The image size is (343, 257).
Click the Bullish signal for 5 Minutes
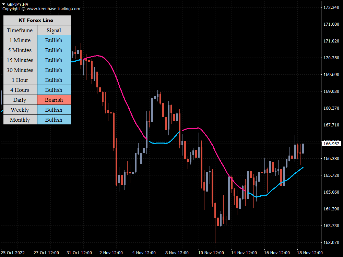[54, 50]
